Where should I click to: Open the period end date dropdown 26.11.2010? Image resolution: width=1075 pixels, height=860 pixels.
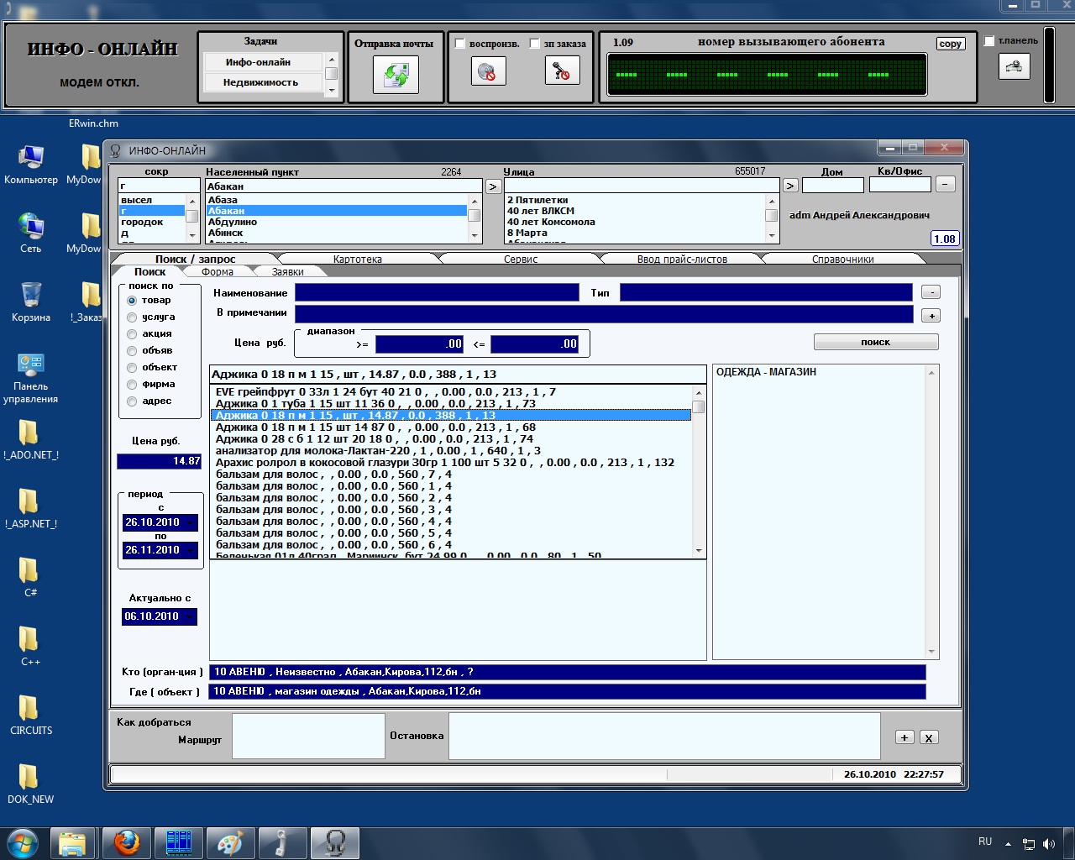[191, 550]
